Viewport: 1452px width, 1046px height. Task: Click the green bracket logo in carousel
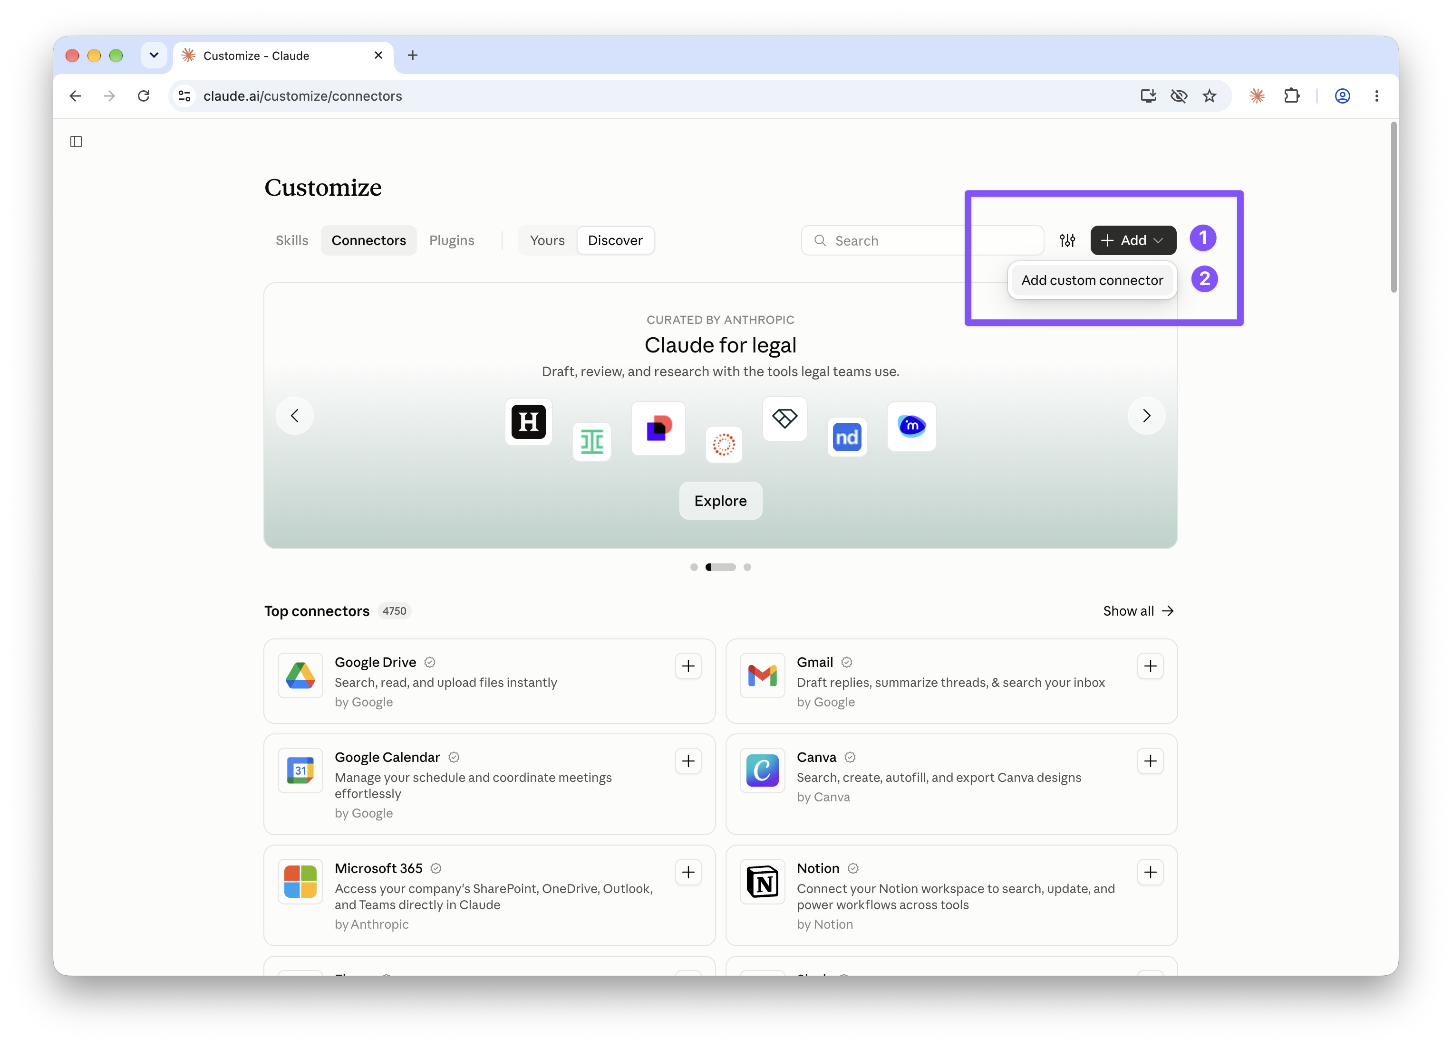[x=591, y=441]
